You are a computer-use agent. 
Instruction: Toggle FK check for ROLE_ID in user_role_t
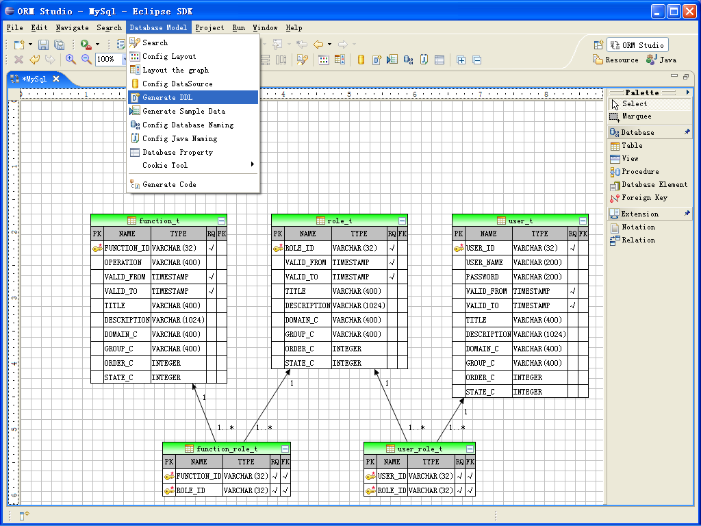470,490
